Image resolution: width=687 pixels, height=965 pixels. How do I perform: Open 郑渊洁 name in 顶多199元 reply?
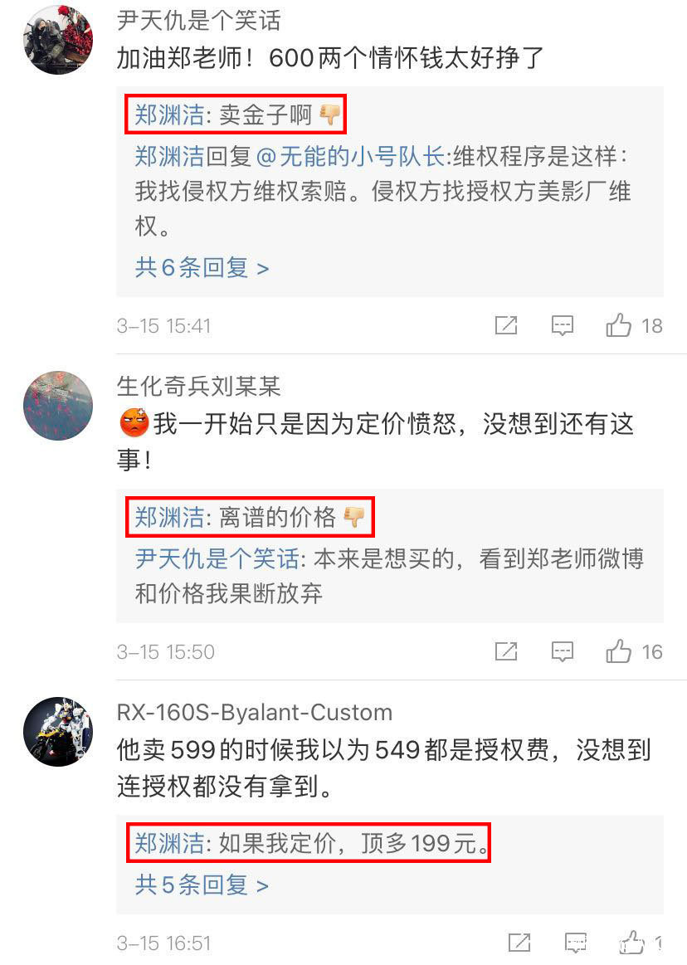[169, 843]
